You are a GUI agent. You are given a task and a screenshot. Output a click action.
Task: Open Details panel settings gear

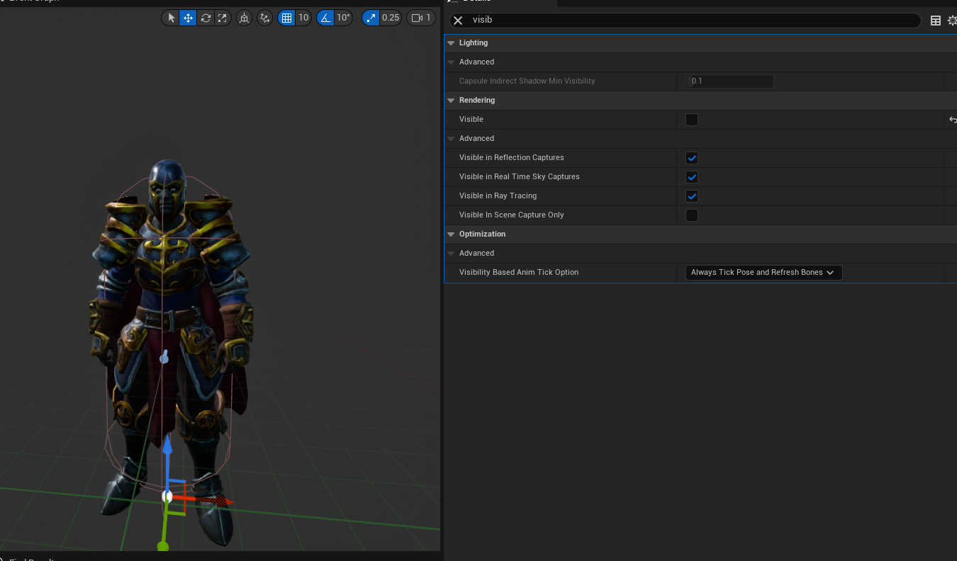click(952, 21)
